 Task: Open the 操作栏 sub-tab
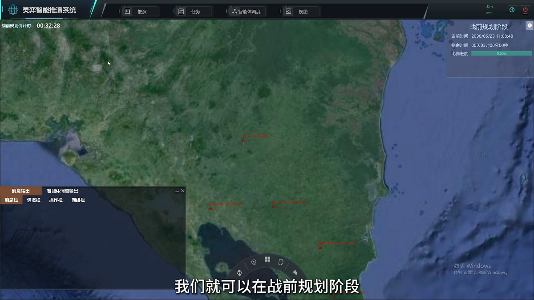[x=56, y=200]
